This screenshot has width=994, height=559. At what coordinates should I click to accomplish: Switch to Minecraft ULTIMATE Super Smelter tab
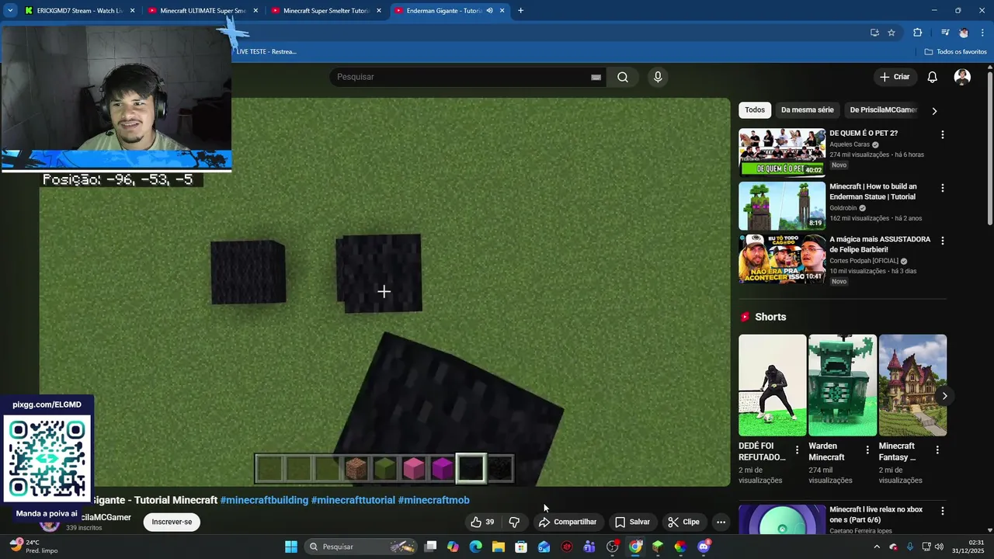202,10
